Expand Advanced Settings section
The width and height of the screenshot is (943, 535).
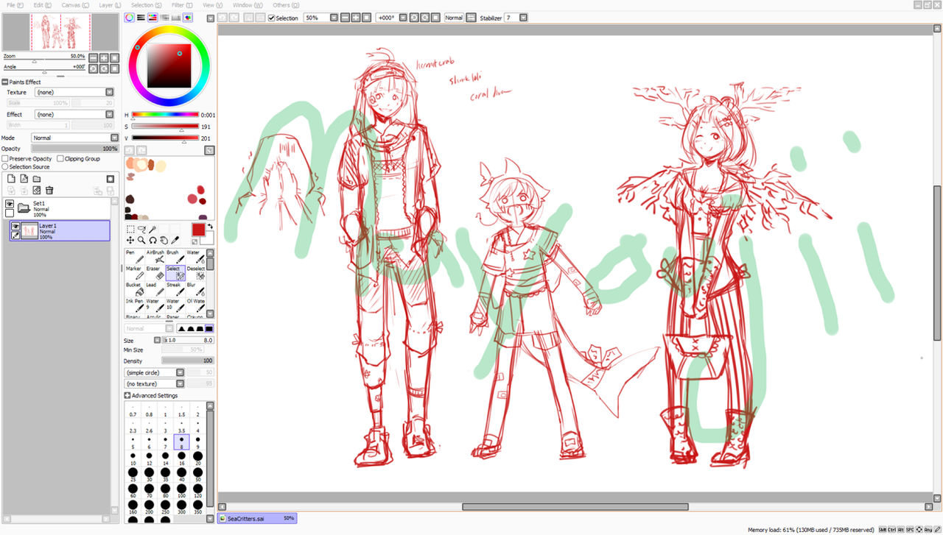coord(127,396)
